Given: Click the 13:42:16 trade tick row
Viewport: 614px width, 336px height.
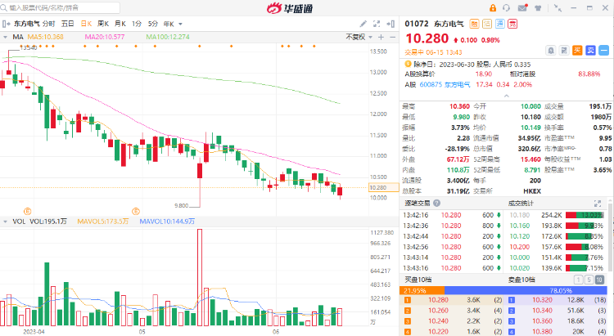Looking at the screenshot, I should (x=452, y=215).
